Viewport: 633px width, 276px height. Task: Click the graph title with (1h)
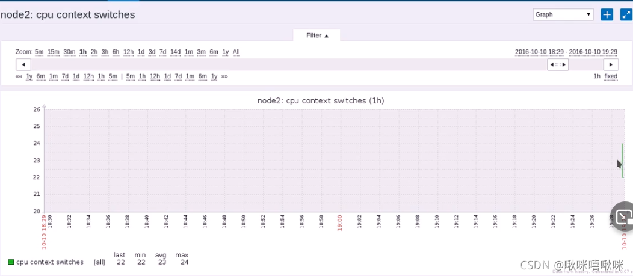pyautogui.click(x=321, y=101)
